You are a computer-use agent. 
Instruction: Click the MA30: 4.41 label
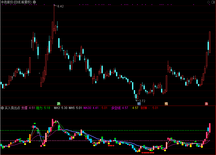point(91,108)
